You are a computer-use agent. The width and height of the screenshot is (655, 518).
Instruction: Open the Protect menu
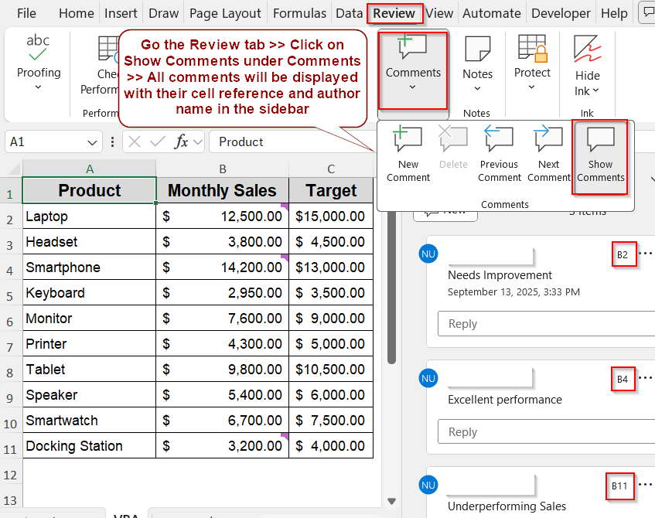[x=532, y=62]
